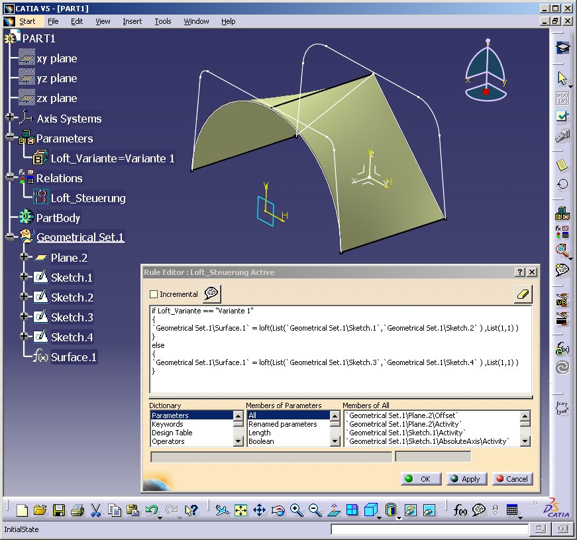Click the Rule Editor help question mark
This screenshot has height=540, width=577.
point(519,272)
